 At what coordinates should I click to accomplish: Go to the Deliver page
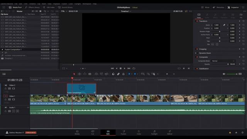(170, 132)
